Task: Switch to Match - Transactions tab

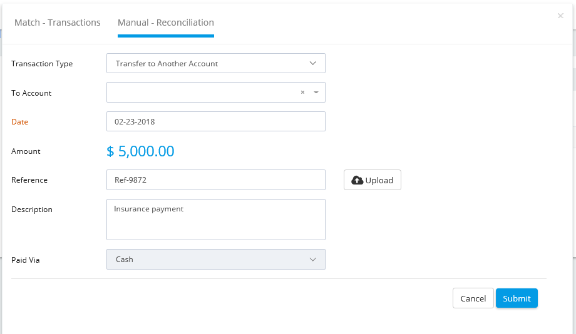Action: pyautogui.click(x=58, y=23)
